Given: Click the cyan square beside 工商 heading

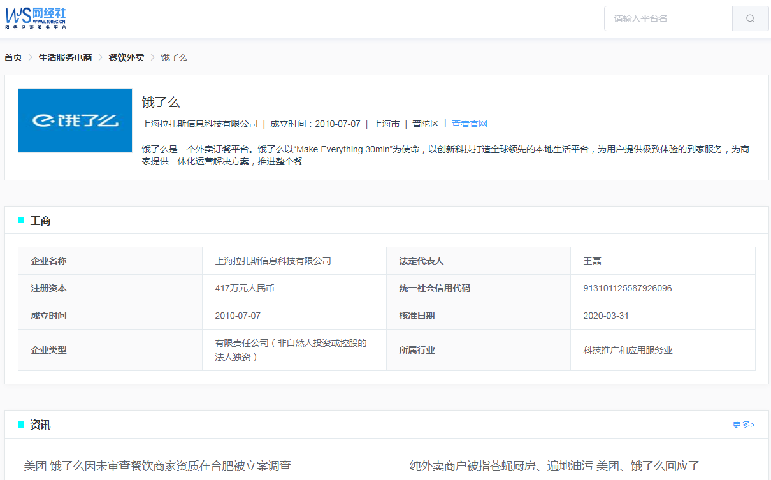Looking at the screenshot, I should [x=21, y=220].
